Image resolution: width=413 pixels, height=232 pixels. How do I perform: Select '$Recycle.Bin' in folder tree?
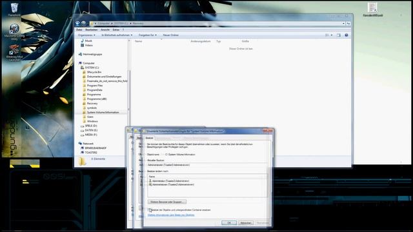pos(94,72)
